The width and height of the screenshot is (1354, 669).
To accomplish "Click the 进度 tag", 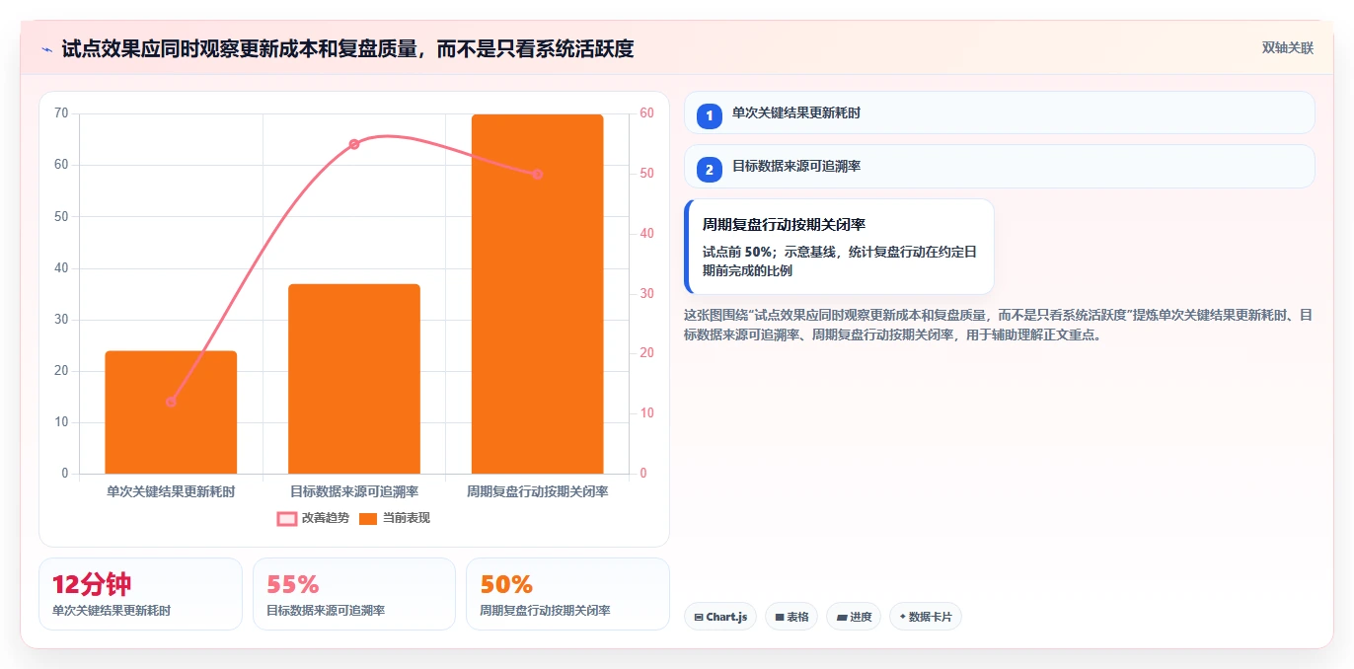I will click(854, 617).
